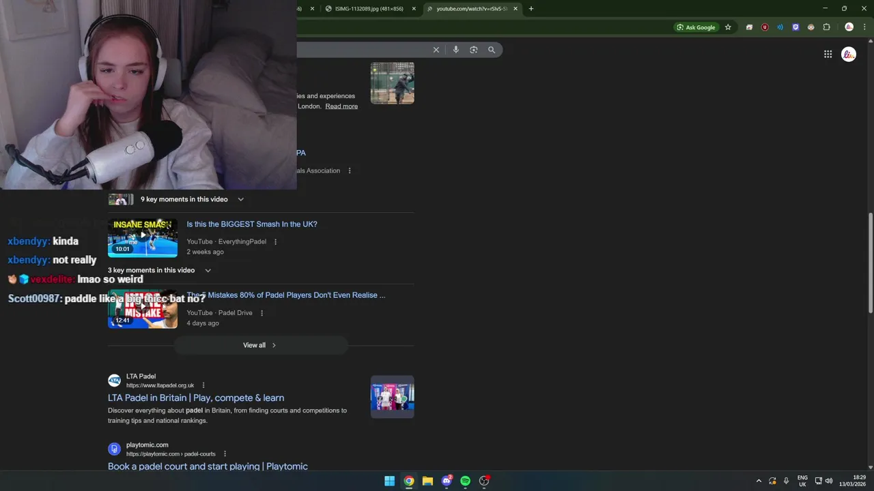Play the INSANE SMASH video thumbnail

pyautogui.click(x=143, y=238)
